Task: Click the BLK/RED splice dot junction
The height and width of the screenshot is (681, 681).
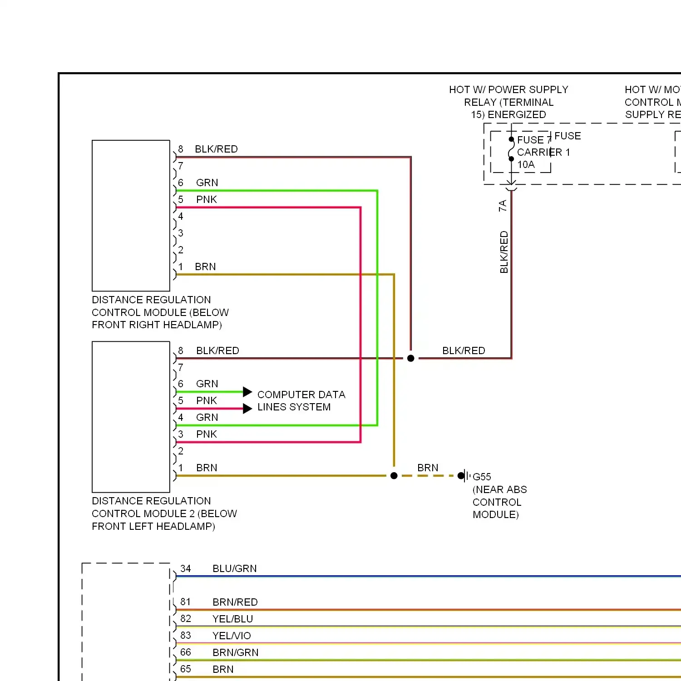Action: 411,358
